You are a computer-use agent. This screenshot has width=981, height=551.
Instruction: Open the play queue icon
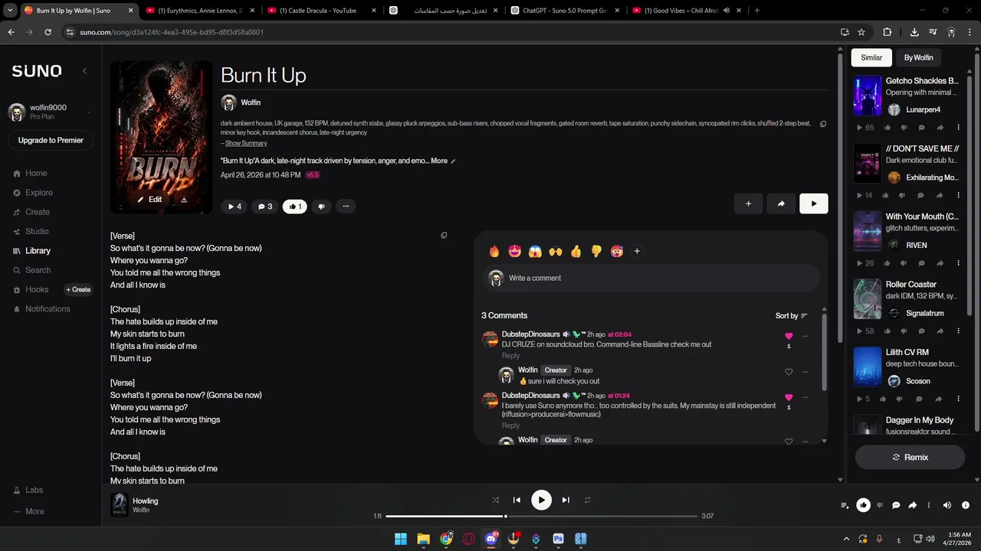845,505
